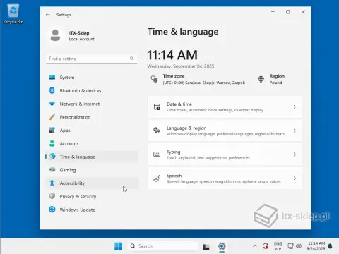
Task: Click the Region globe icon
Action: point(261,79)
